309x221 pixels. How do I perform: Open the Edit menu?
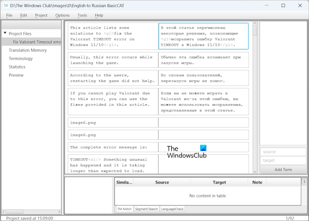23,15
